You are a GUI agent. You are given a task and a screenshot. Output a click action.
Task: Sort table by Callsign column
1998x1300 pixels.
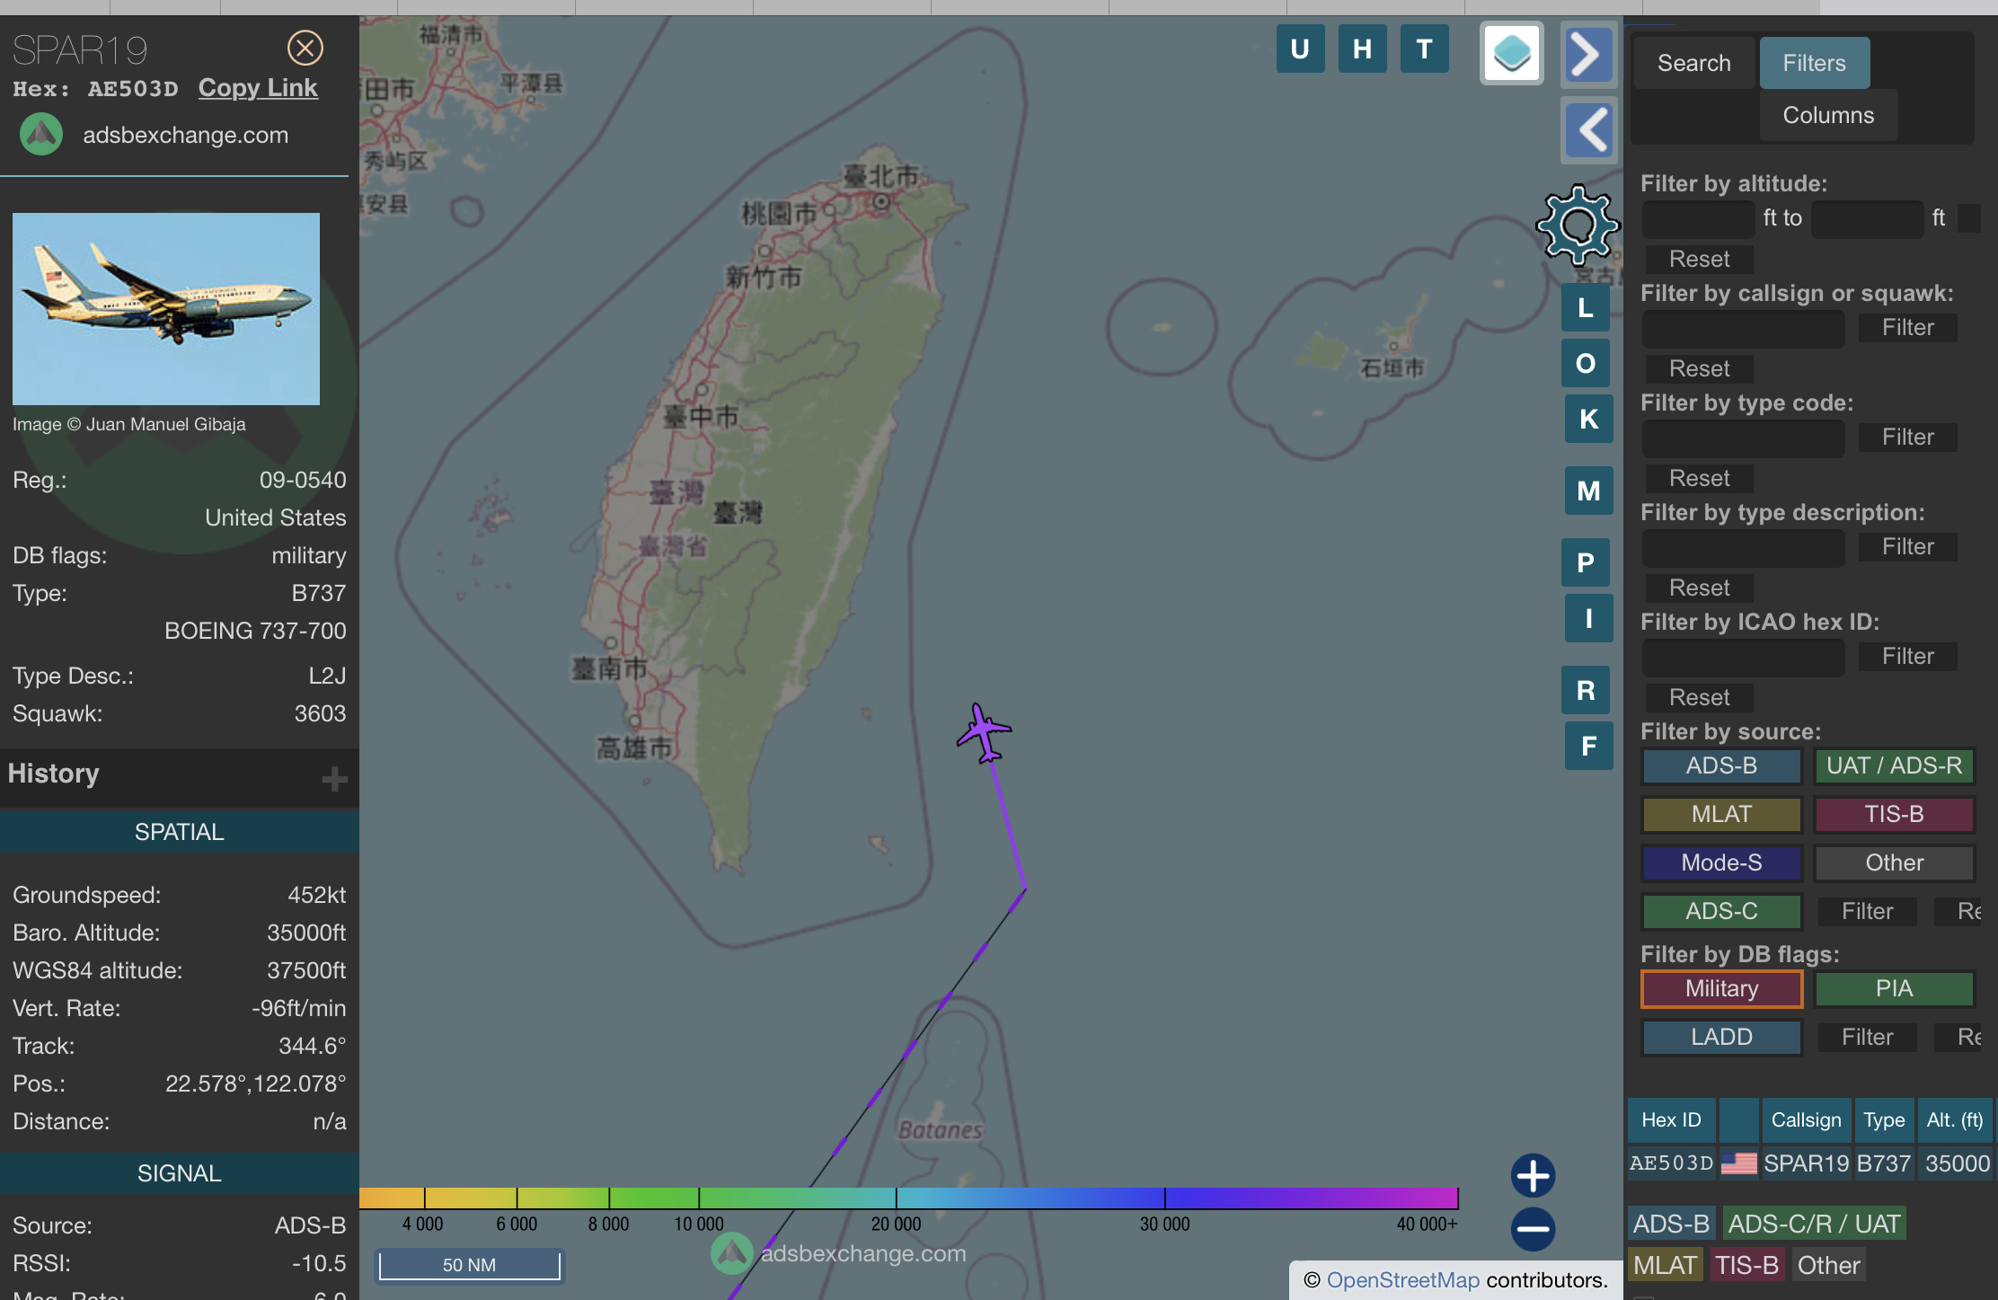1806,1120
